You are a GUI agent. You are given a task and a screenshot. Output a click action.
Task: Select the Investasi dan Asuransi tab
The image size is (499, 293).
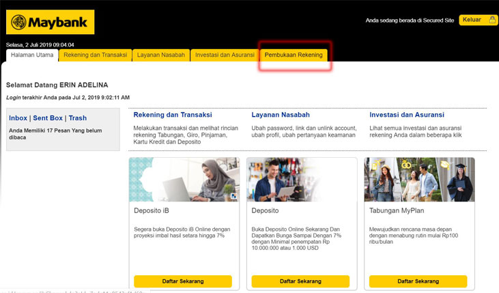(225, 55)
